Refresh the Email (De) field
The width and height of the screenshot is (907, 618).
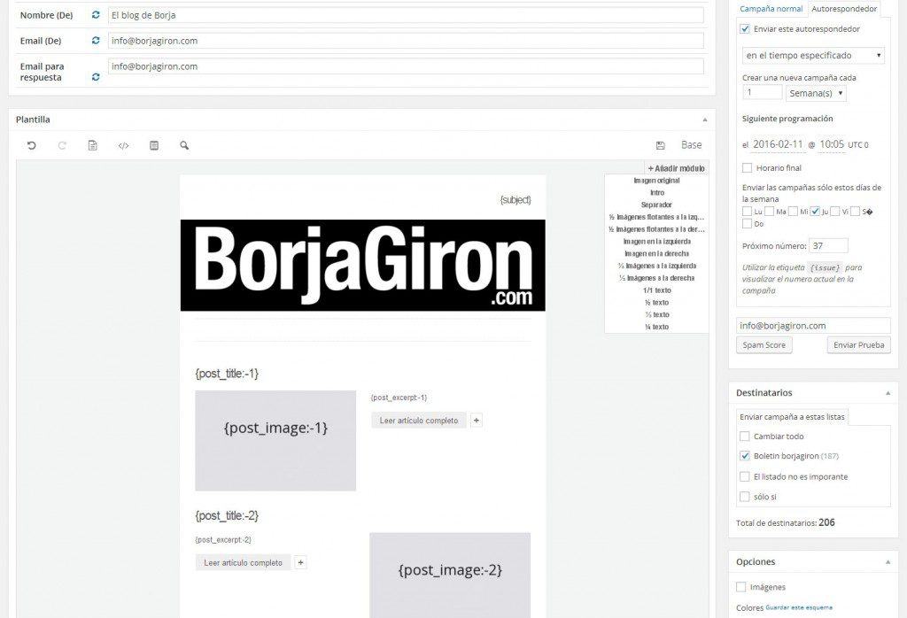pos(96,41)
